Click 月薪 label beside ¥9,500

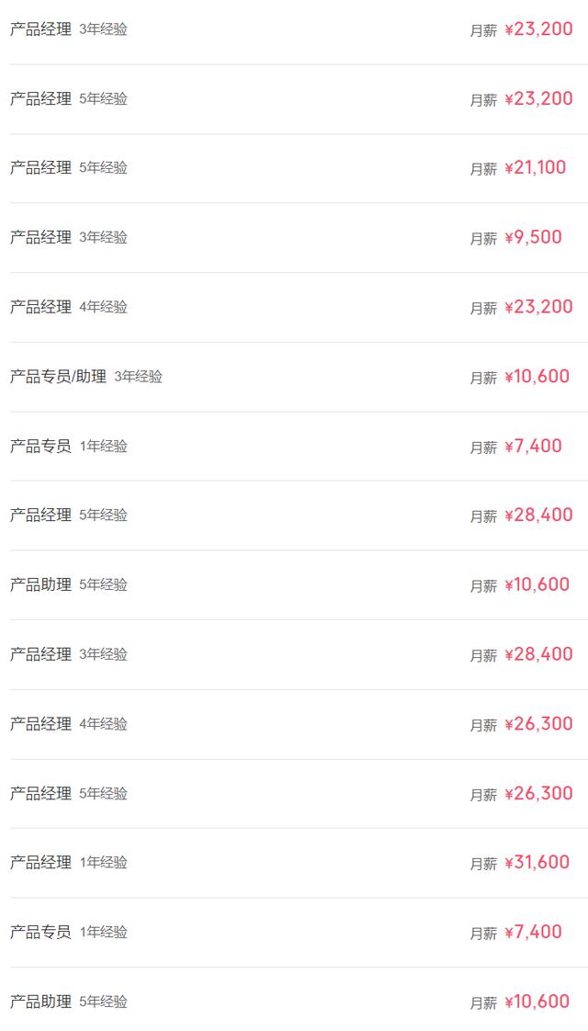(483, 239)
